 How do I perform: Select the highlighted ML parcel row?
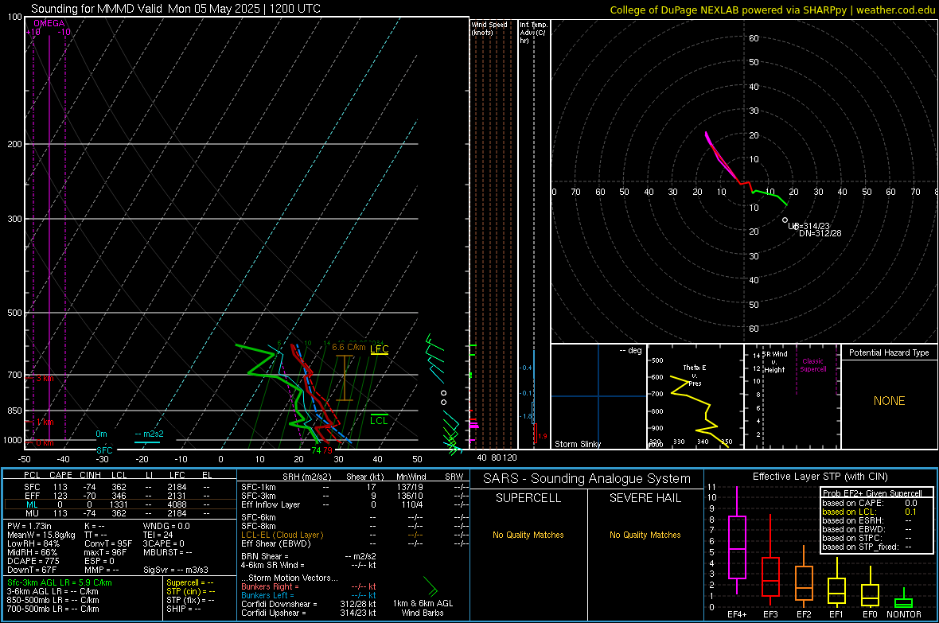tap(120, 504)
